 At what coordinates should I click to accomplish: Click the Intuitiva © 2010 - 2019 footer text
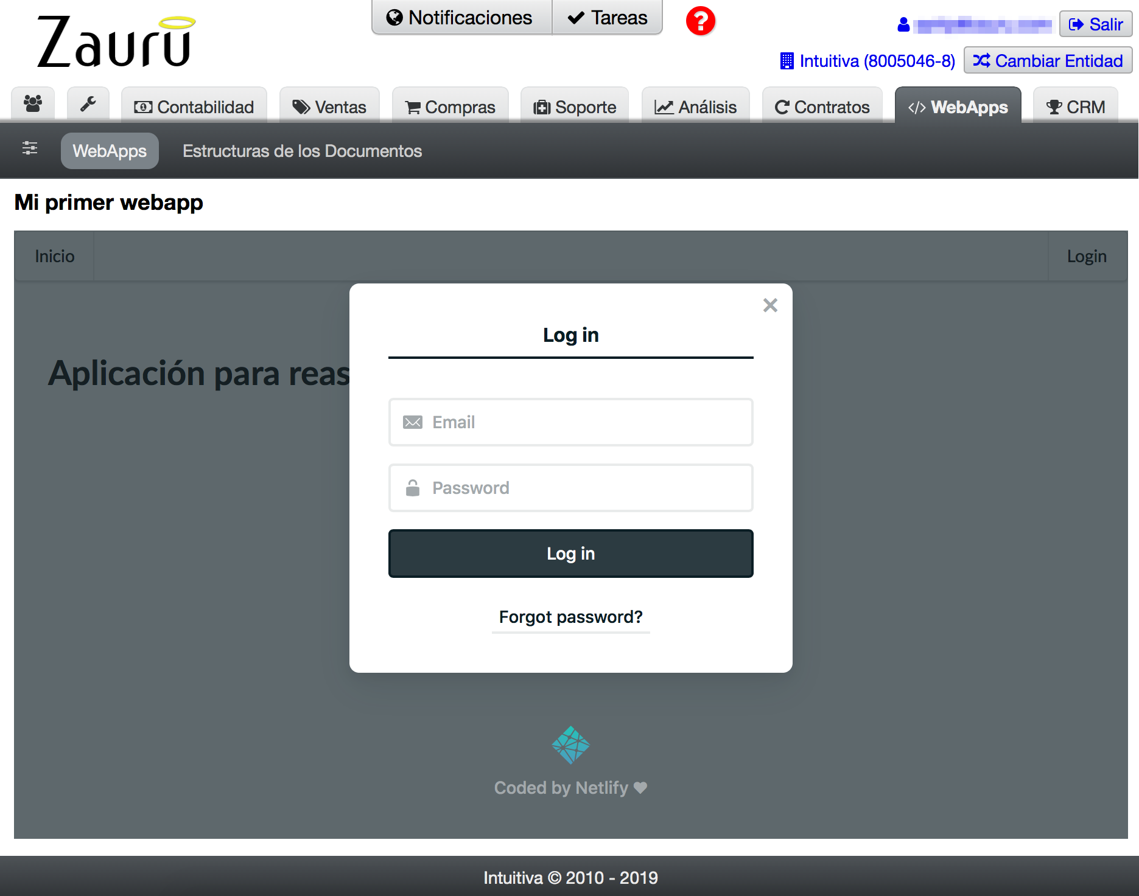point(570,878)
